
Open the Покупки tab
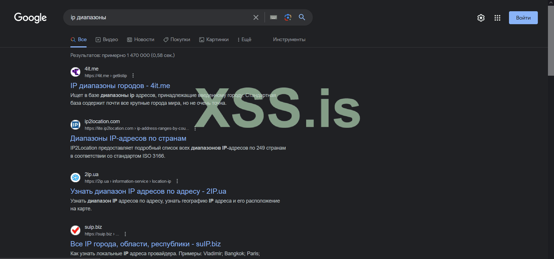177,40
